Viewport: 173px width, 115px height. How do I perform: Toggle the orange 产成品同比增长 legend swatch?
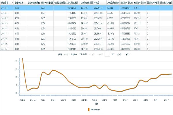tap(89, 110)
